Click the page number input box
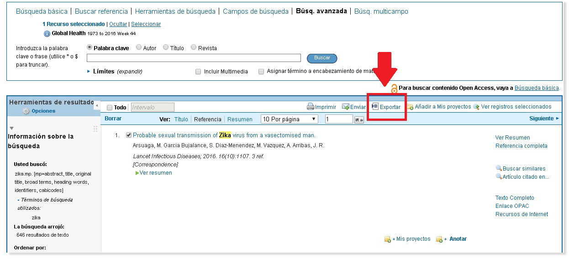Screen dimensions: 569x259 (339, 119)
